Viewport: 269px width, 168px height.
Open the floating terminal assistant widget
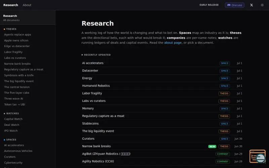(x=258, y=156)
